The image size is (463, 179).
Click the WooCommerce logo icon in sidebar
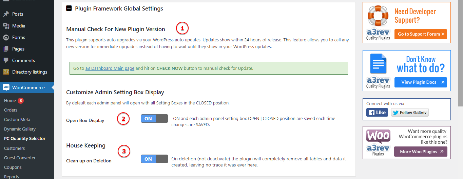[x=6, y=87]
